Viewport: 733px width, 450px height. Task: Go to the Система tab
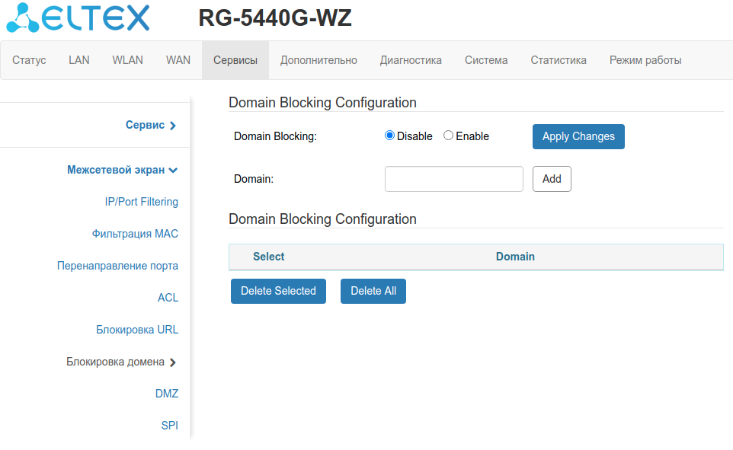pyautogui.click(x=486, y=60)
